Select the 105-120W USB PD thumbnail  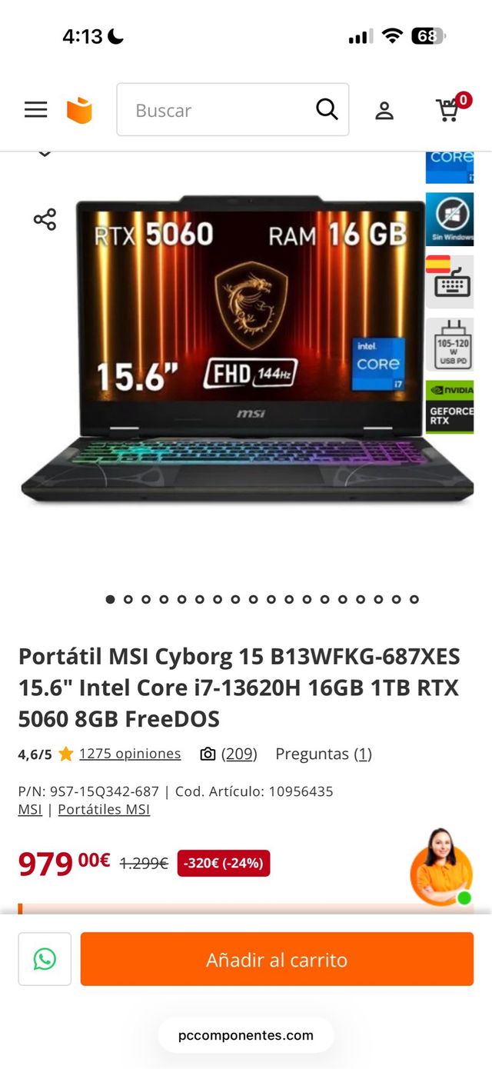click(450, 345)
